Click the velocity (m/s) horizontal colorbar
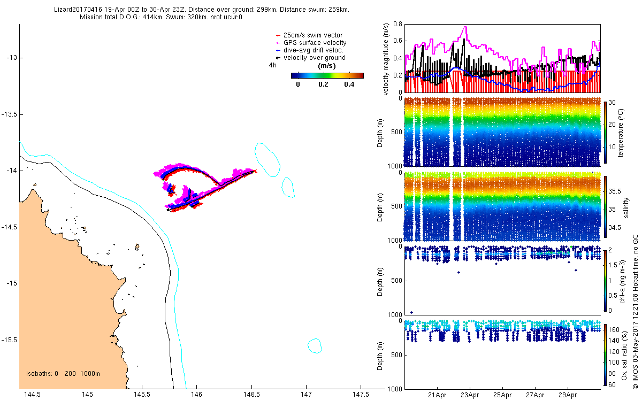This screenshot has height=401, width=642. [x=327, y=75]
